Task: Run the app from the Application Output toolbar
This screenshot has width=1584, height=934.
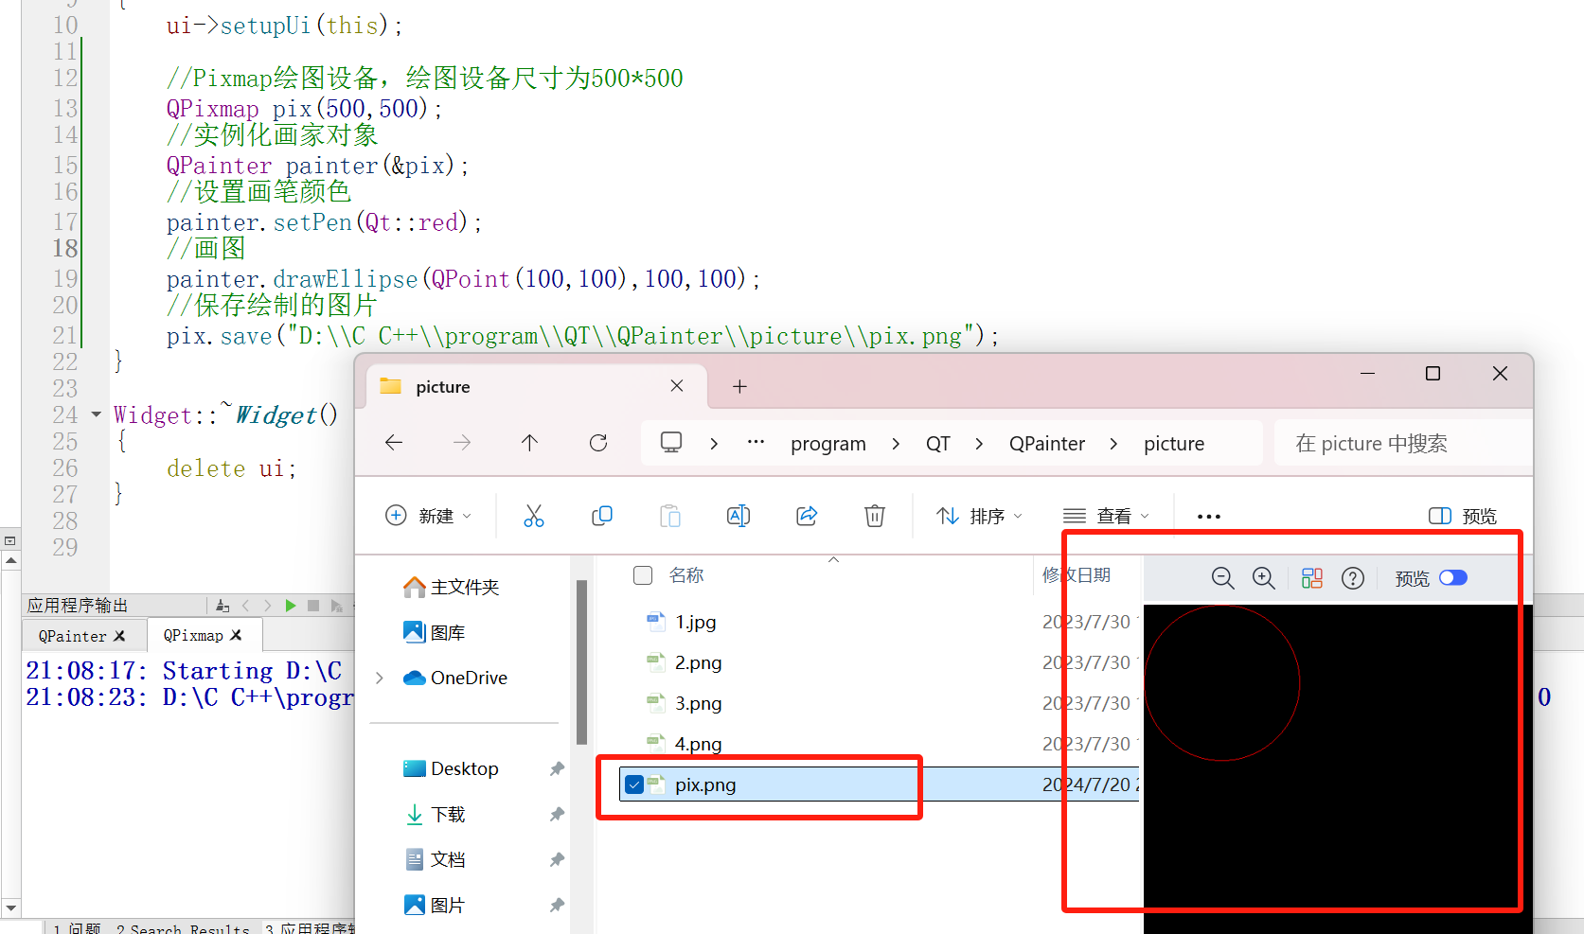Action: tap(291, 606)
